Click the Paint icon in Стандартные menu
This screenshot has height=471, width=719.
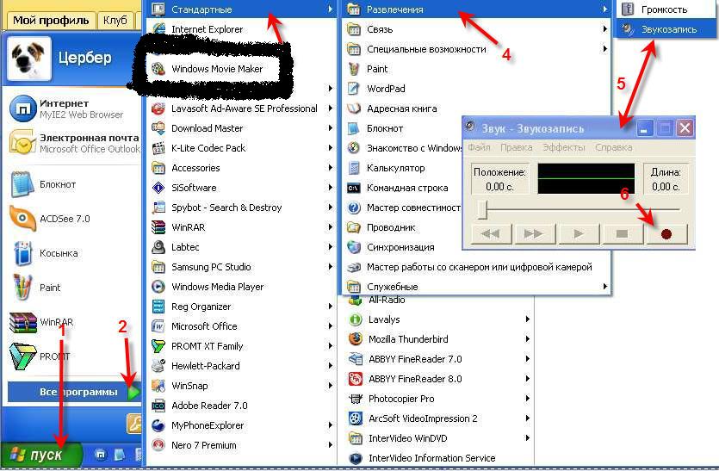pos(354,69)
